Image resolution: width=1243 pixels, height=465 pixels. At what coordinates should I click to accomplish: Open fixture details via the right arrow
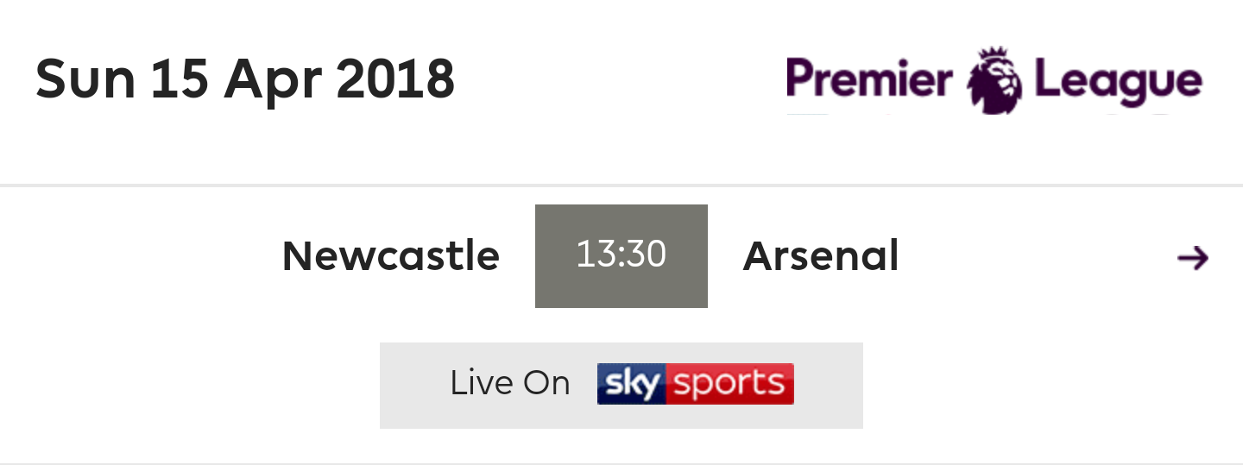1193,257
